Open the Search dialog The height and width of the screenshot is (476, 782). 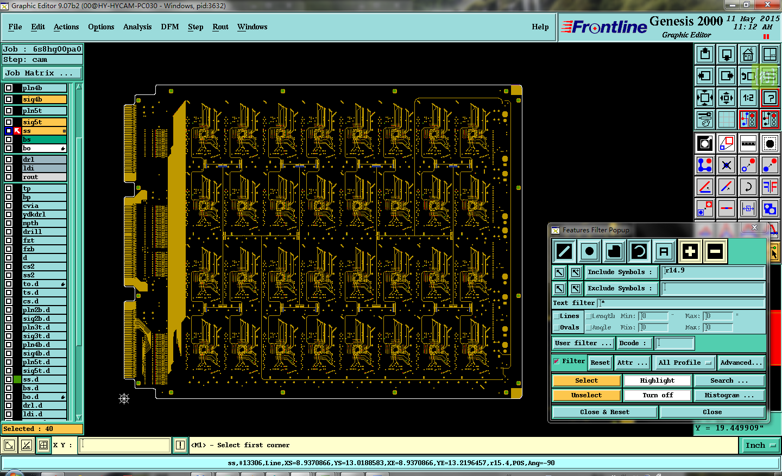pyautogui.click(x=729, y=380)
